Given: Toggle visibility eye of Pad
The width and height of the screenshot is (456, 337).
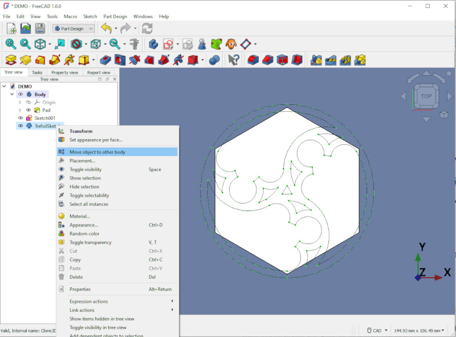Looking at the screenshot, I should (x=28, y=110).
